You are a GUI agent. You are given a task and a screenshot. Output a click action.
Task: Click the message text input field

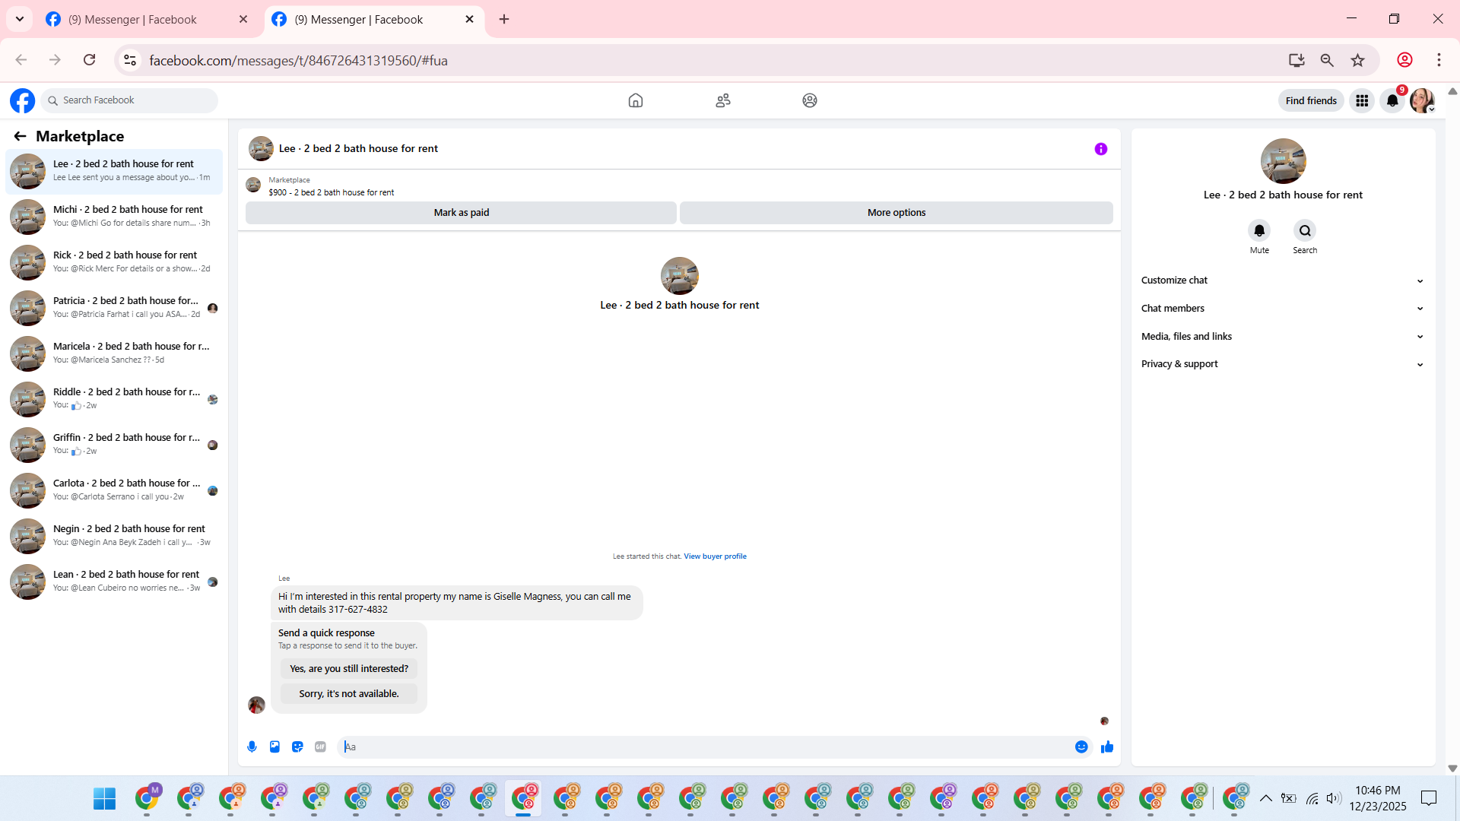pos(707,747)
